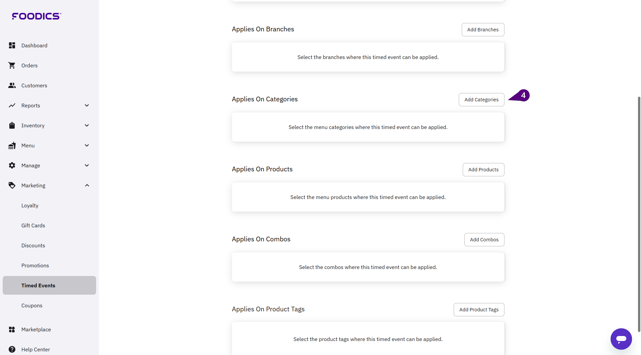
Task: Click the Manage gear icon
Action: click(12, 165)
